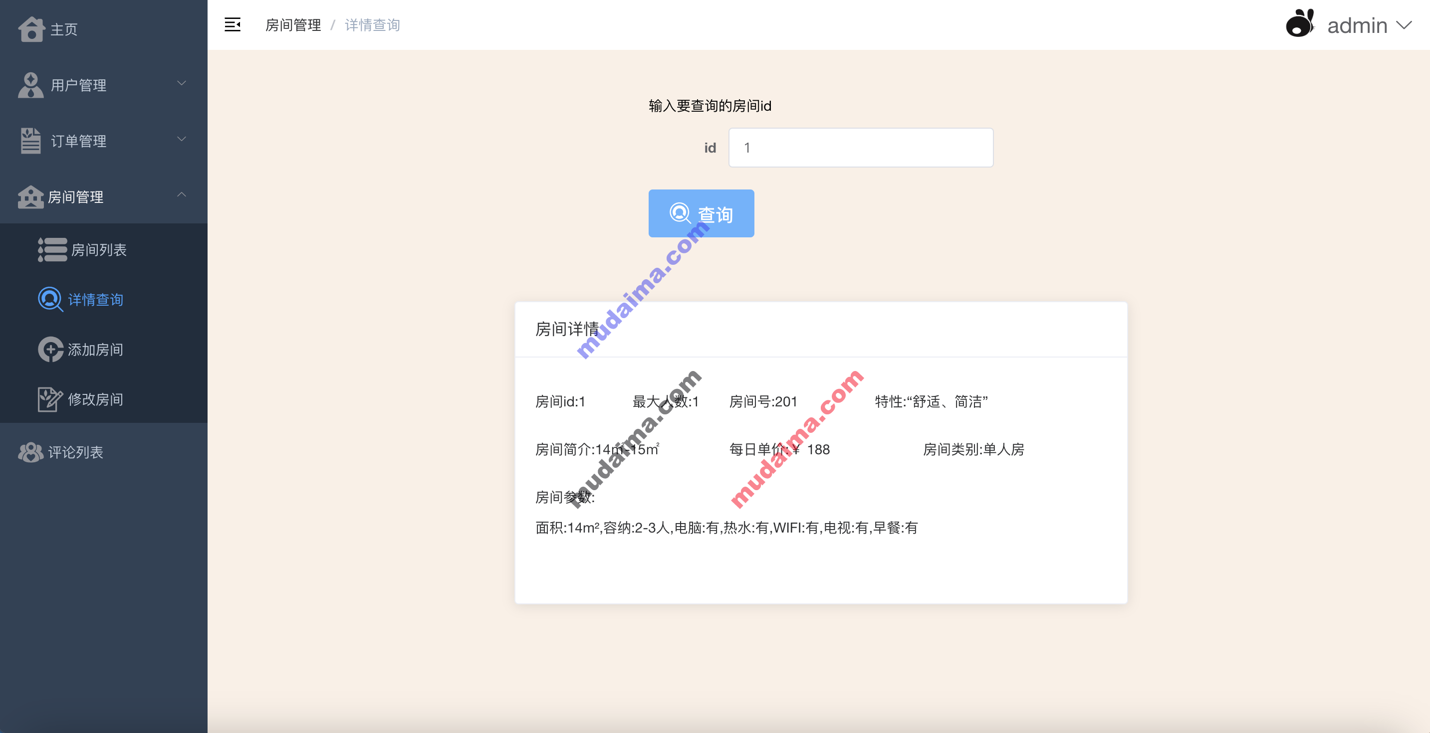Click admin username text
The image size is (1430, 733).
[1357, 25]
